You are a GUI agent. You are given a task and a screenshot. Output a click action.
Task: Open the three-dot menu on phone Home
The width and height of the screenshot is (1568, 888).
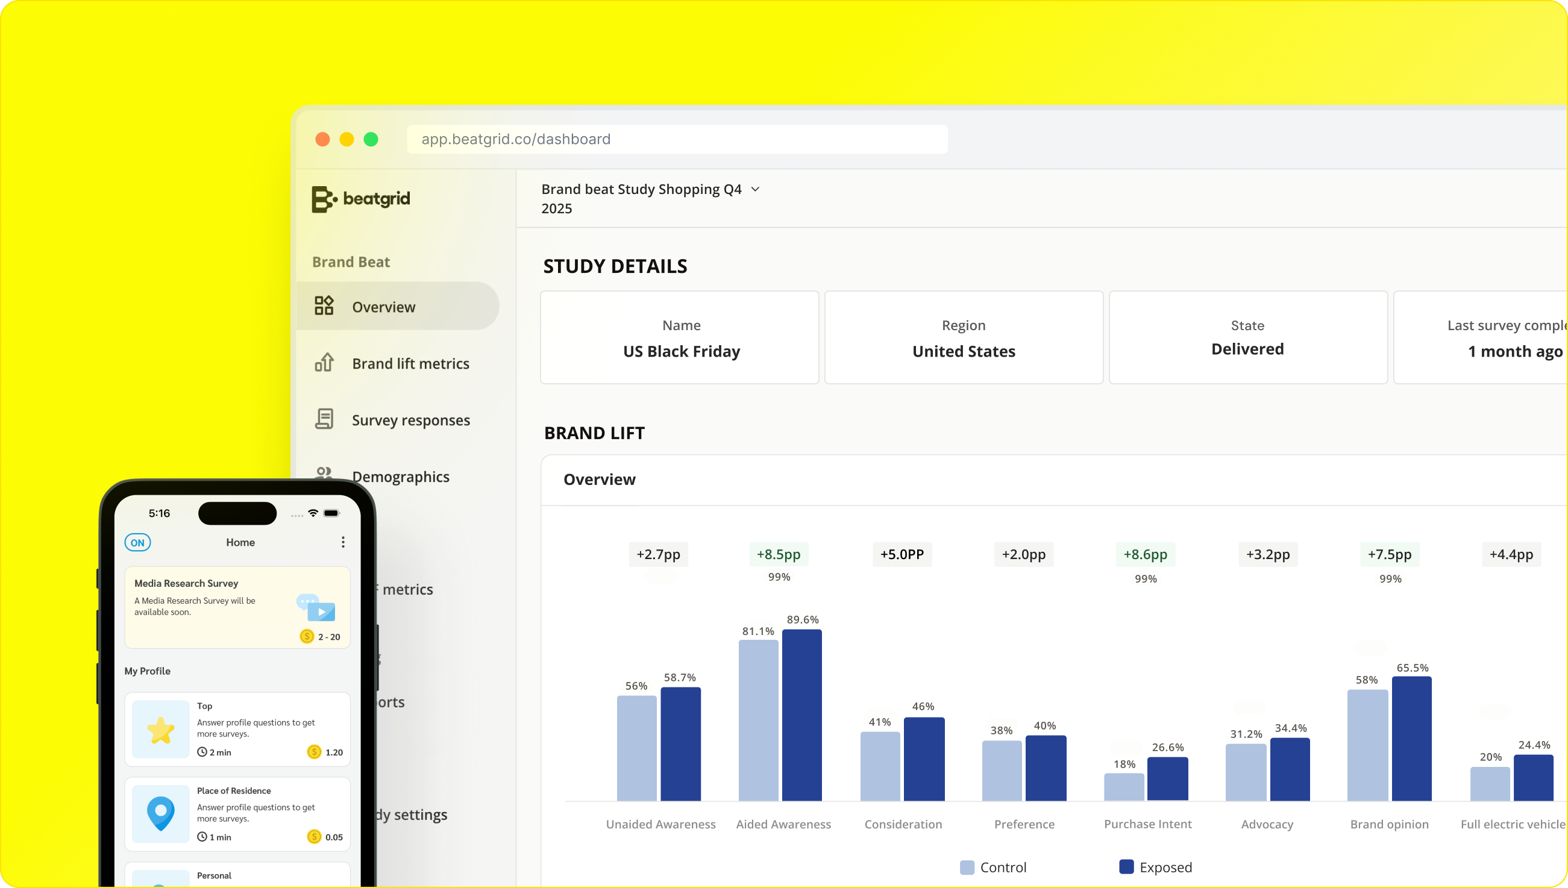pos(343,542)
